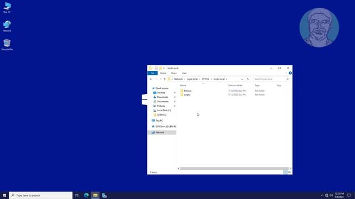Viewport: 355px width, 199px height.
Task: Select This PC in the navigation pane
Action: [x=159, y=121]
